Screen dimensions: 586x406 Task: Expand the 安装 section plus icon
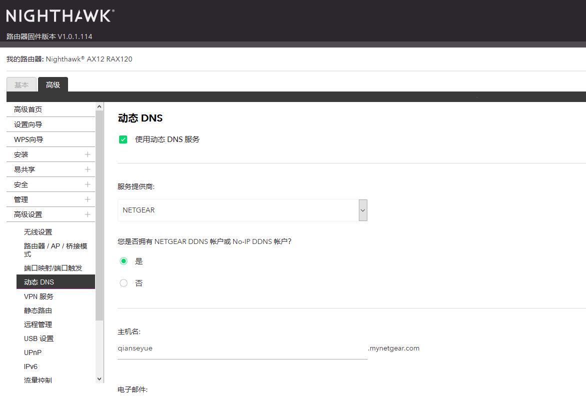[88, 154]
